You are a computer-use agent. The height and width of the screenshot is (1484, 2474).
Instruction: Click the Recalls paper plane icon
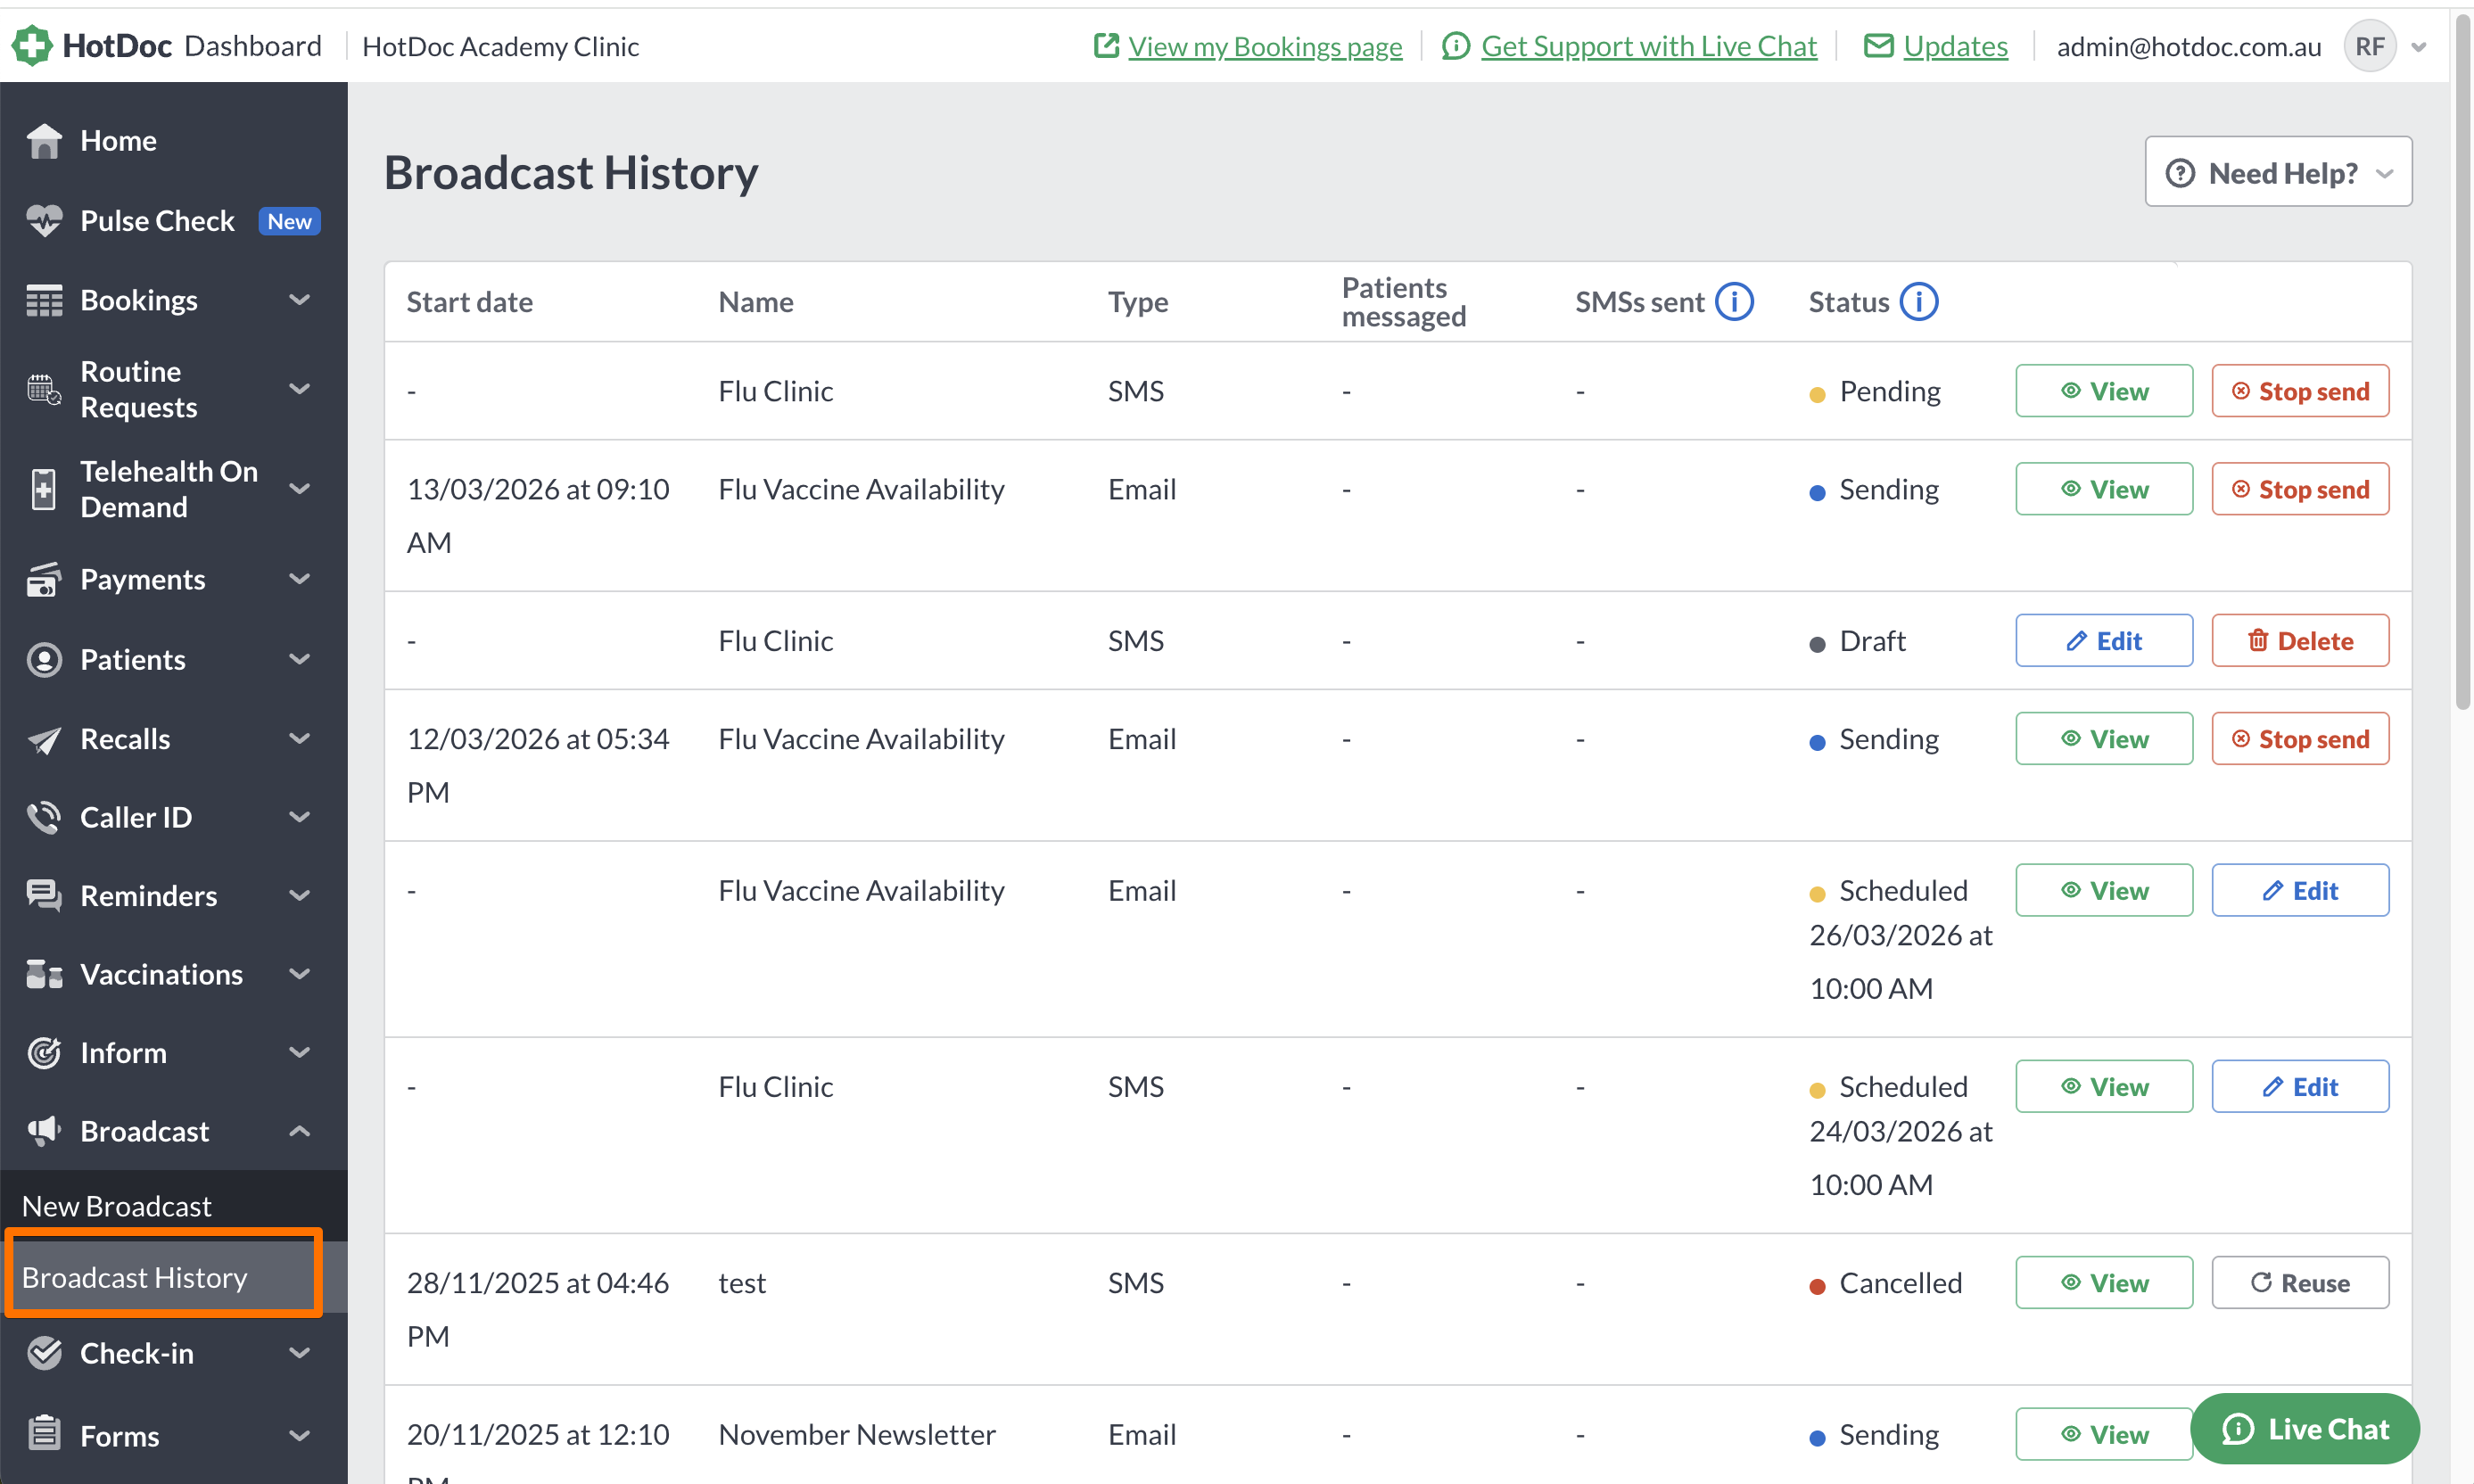point(44,739)
